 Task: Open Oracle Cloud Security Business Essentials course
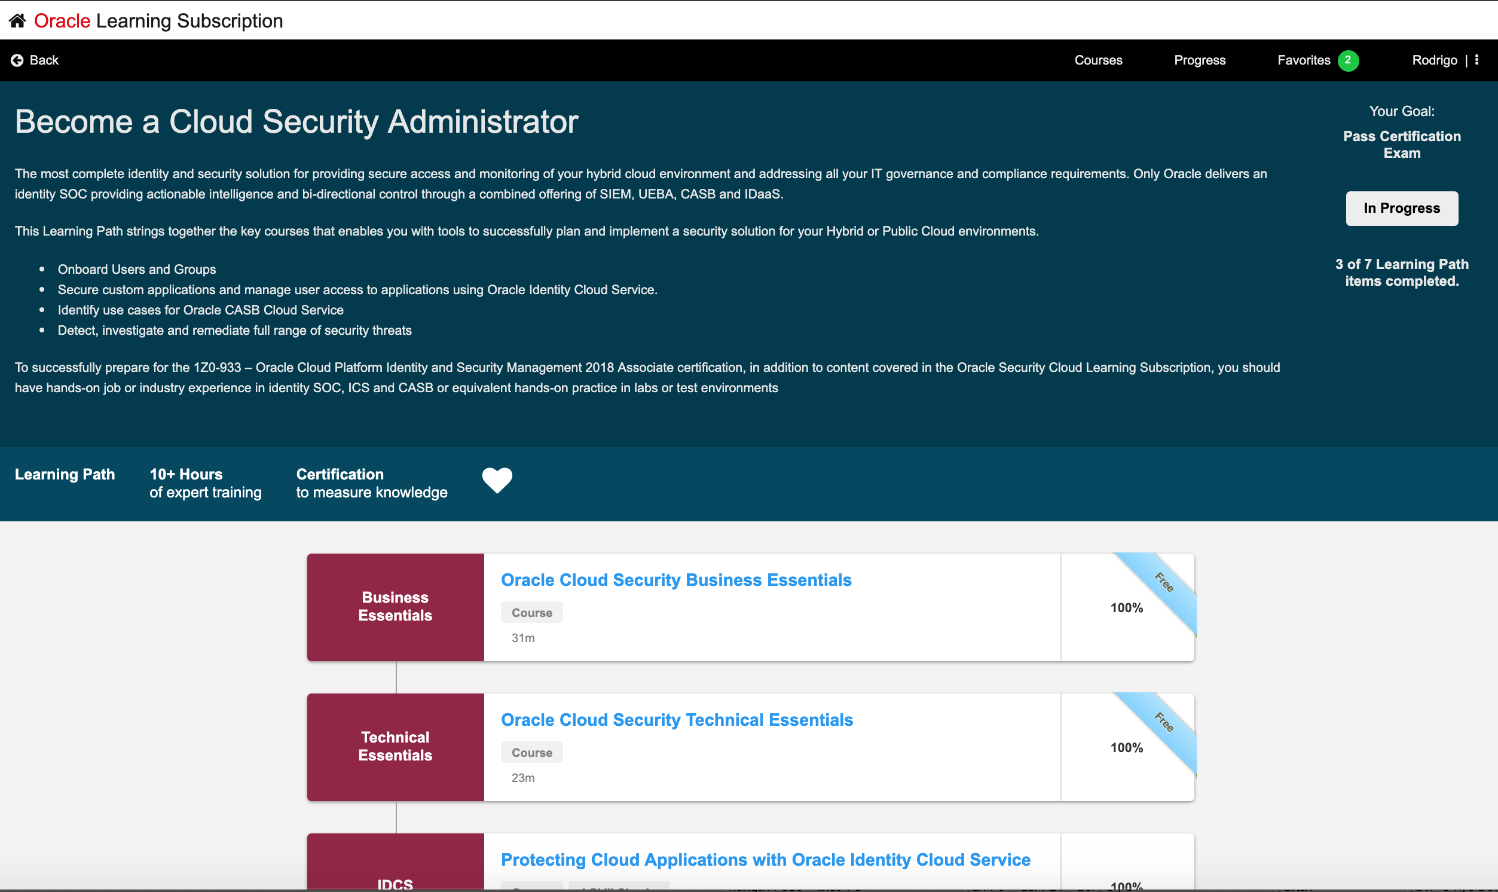[676, 580]
